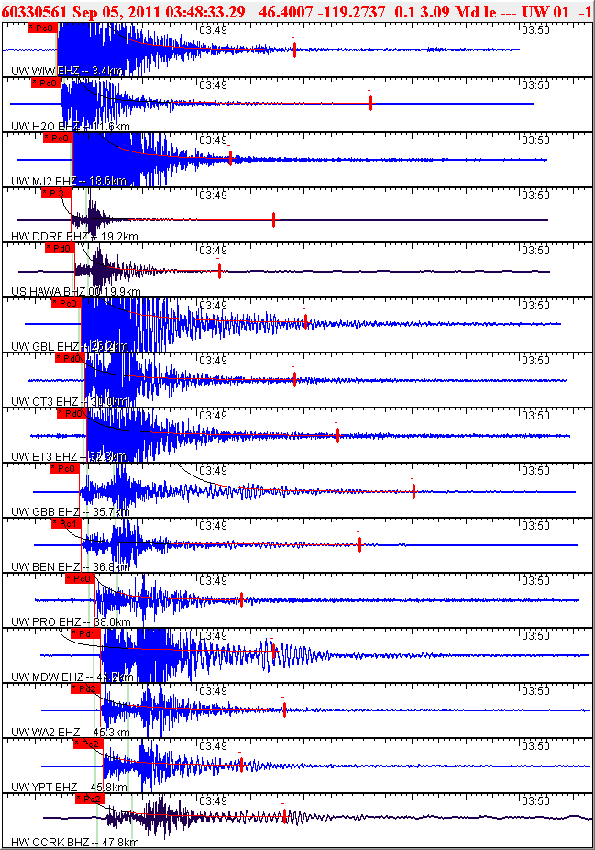Click the station label UW MJ2 EHZ
The height and width of the screenshot is (850, 595).
44,181
